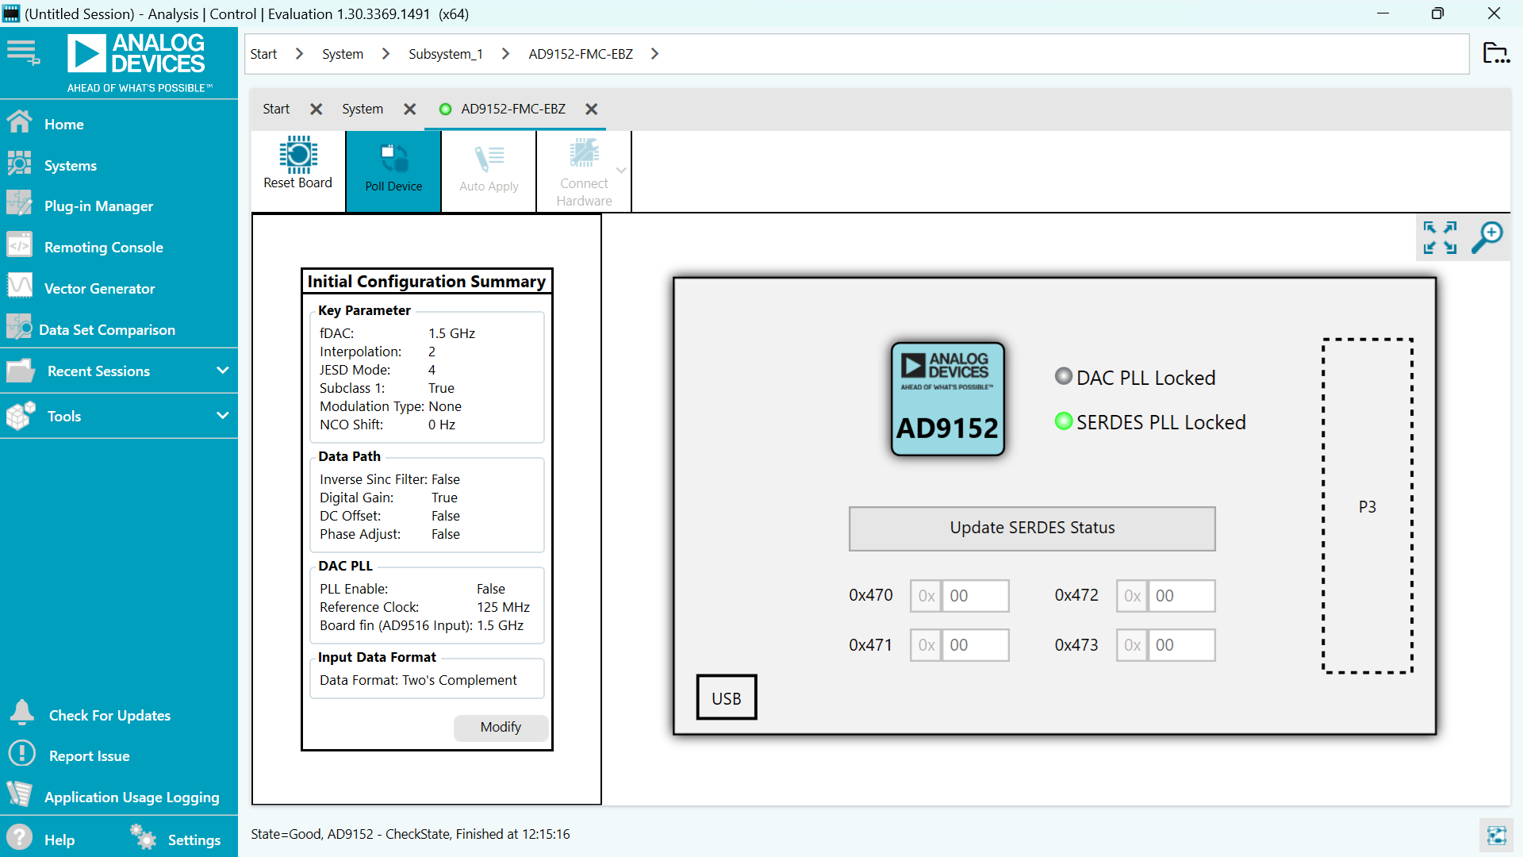Click the Reset Board icon
The width and height of the screenshot is (1523, 857).
pyautogui.click(x=297, y=156)
